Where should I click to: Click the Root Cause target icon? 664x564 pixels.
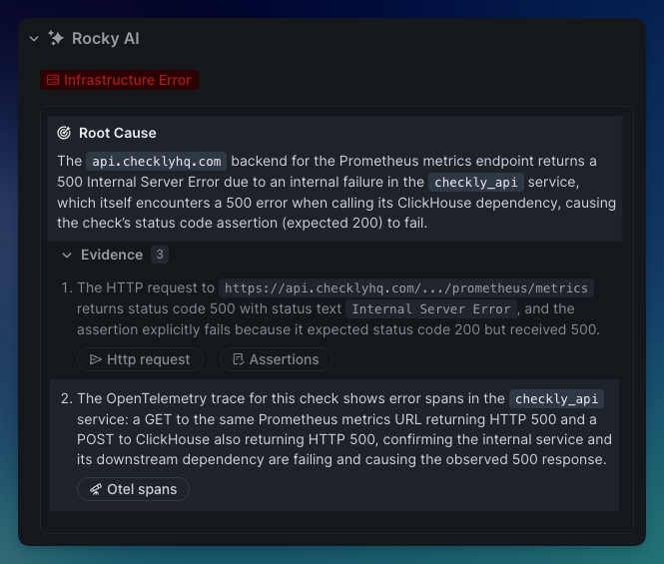tap(64, 133)
